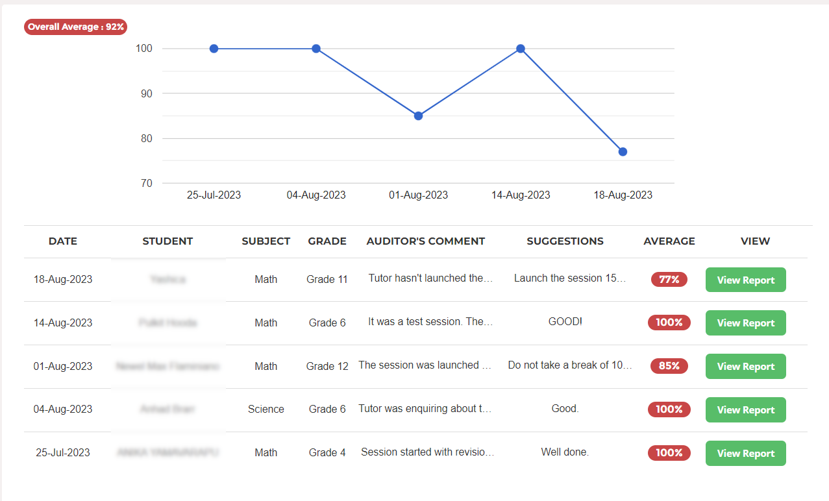Viewport: 829px width, 501px height.
Task: Select the 85 score point for 01-Aug-2023
Action: tap(418, 116)
